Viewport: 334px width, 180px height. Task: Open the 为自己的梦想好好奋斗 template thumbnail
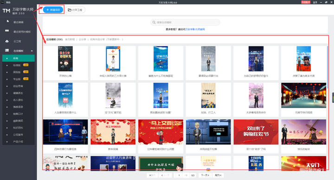click(x=256, y=59)
